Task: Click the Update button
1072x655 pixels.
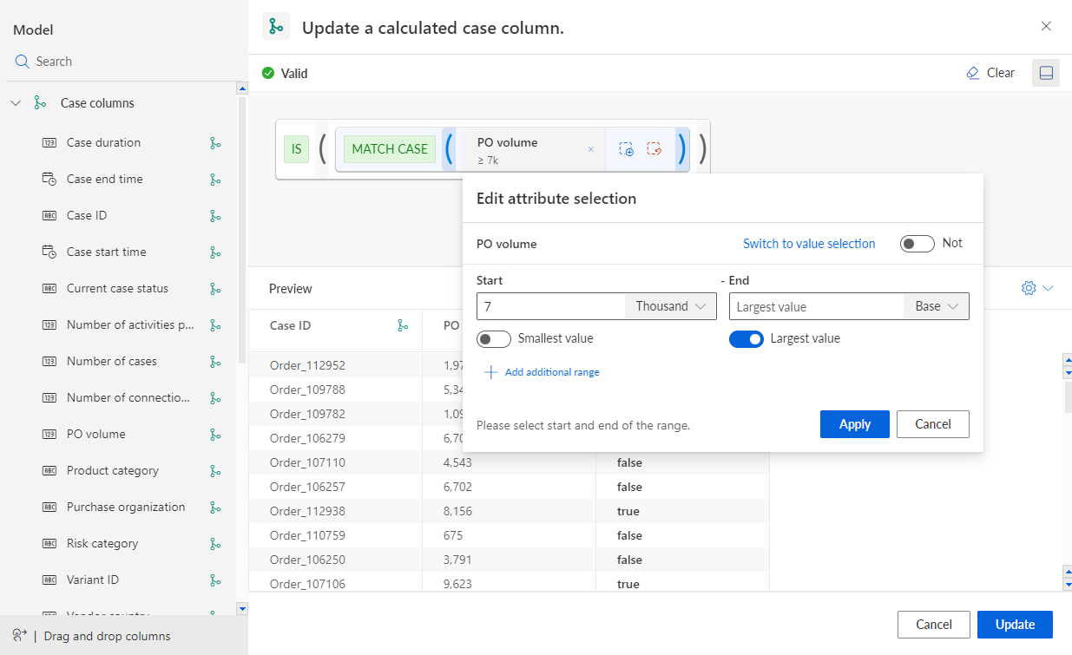Action: pos(1015,625)
